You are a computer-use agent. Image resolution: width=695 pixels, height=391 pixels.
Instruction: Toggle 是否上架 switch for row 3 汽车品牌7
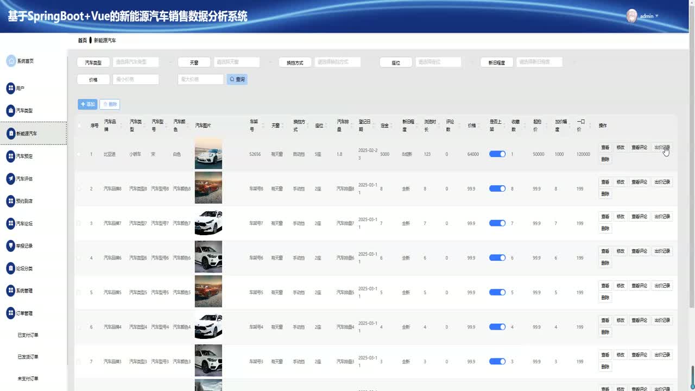pyautogui.click(x=497, y=223)
